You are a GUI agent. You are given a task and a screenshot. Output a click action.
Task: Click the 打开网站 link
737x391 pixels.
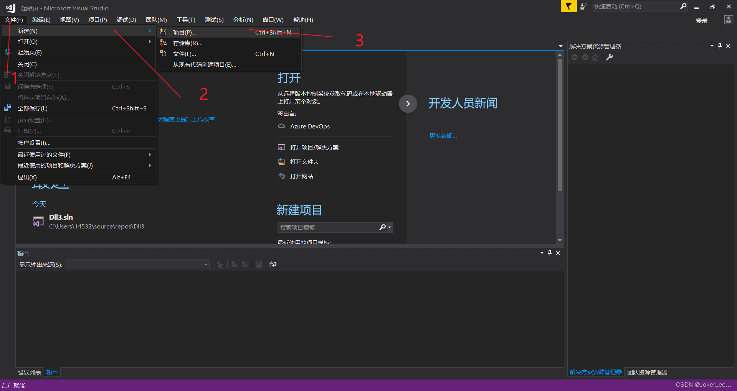click(x=302, y=176)
